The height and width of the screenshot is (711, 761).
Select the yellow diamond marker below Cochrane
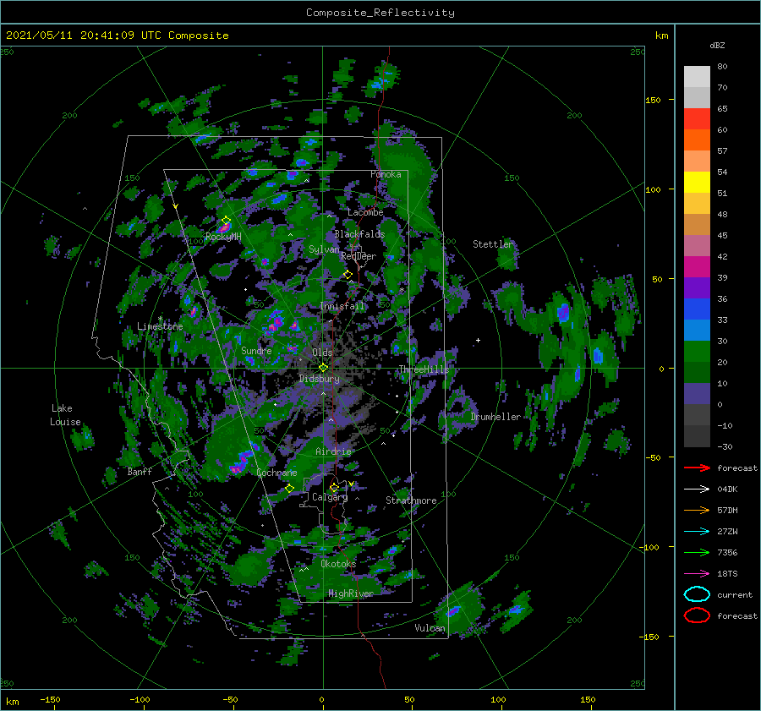[x=289, y=489]
